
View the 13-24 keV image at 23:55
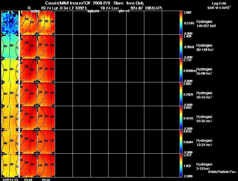(x=46, y=142)
